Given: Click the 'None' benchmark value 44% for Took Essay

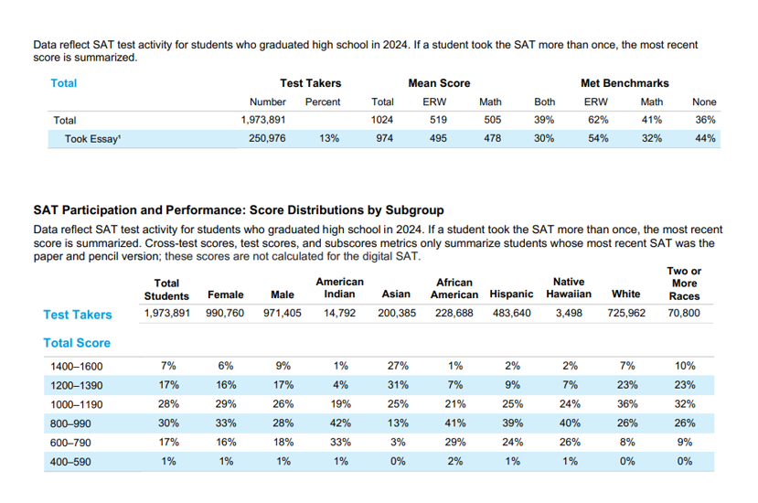Looking at the screenshot, I should [x=705, y=138].
